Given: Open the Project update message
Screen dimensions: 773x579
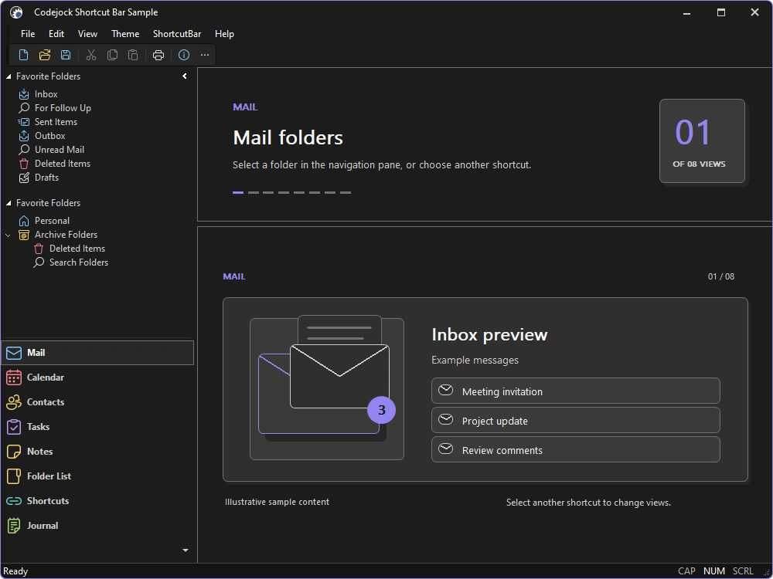Looking at the screenshot, I should [x=575, y=420].
